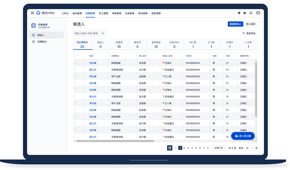Click the search magnifier in candidate search box

click(103, 34)
